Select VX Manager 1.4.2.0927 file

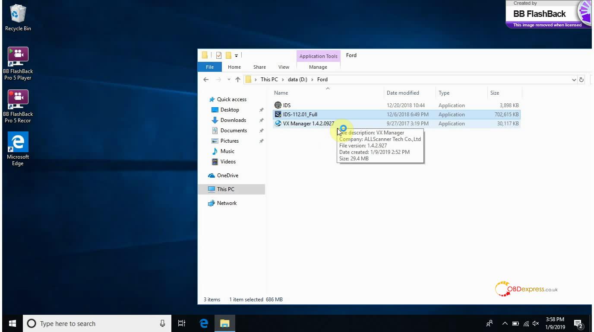click(x=308, y=124)
